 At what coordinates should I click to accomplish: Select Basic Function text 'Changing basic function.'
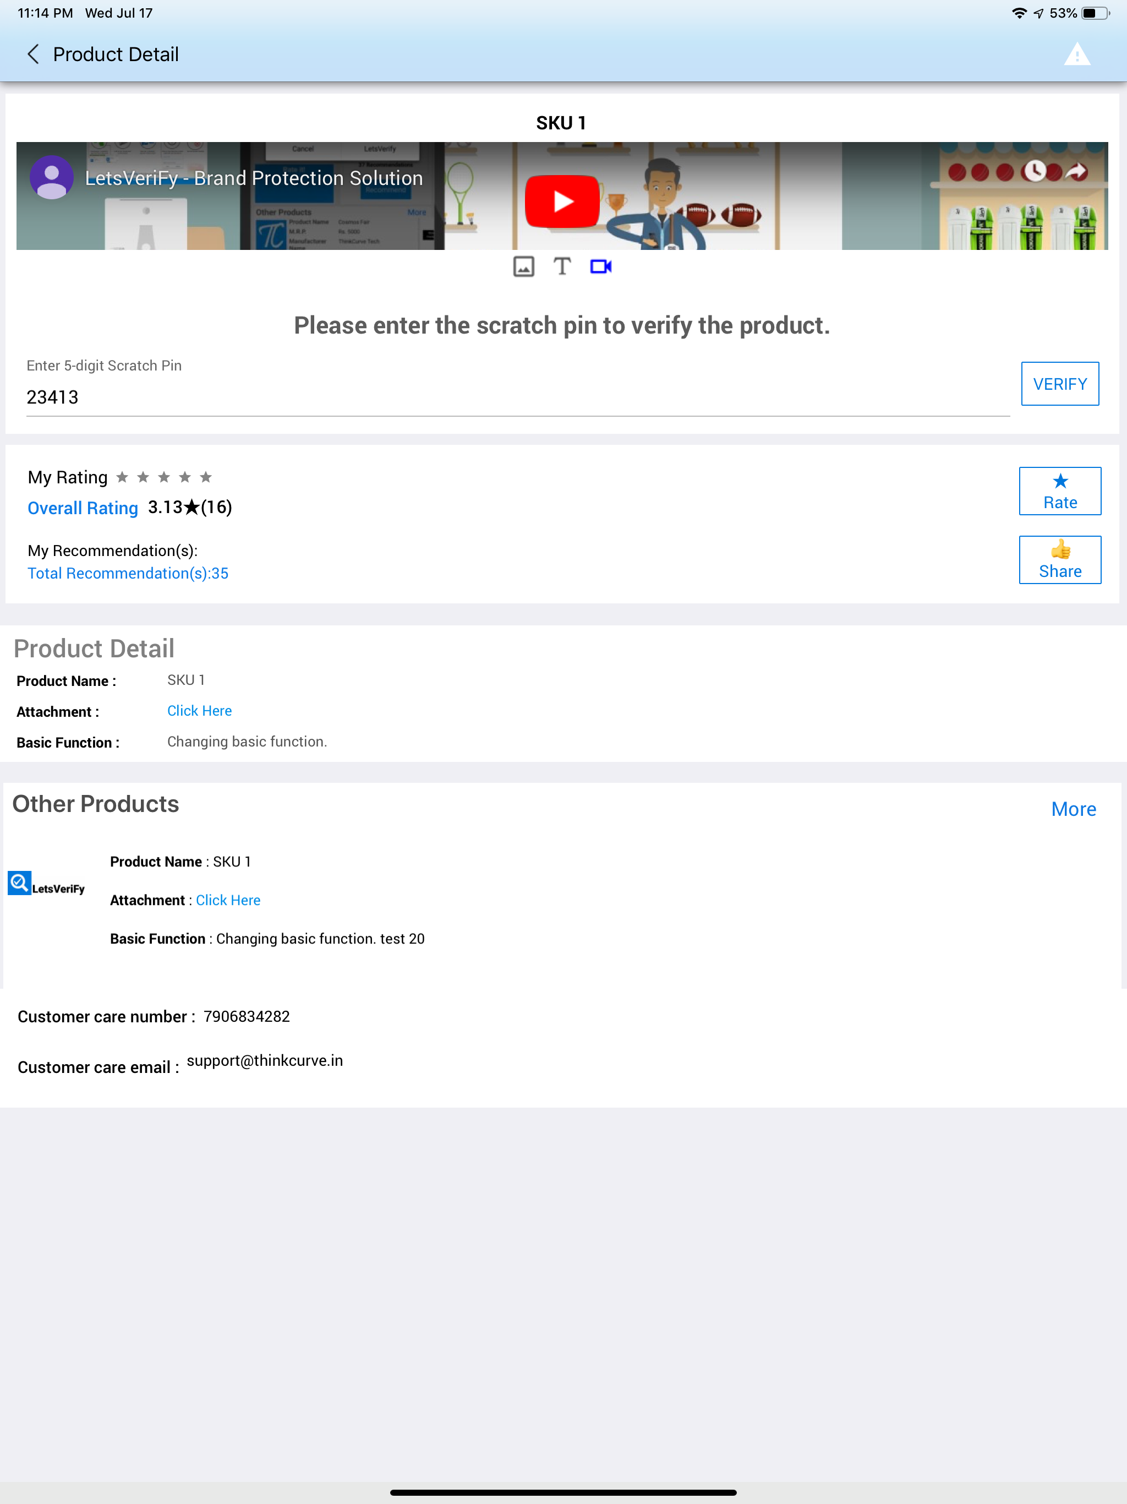[x=247, y=742]
